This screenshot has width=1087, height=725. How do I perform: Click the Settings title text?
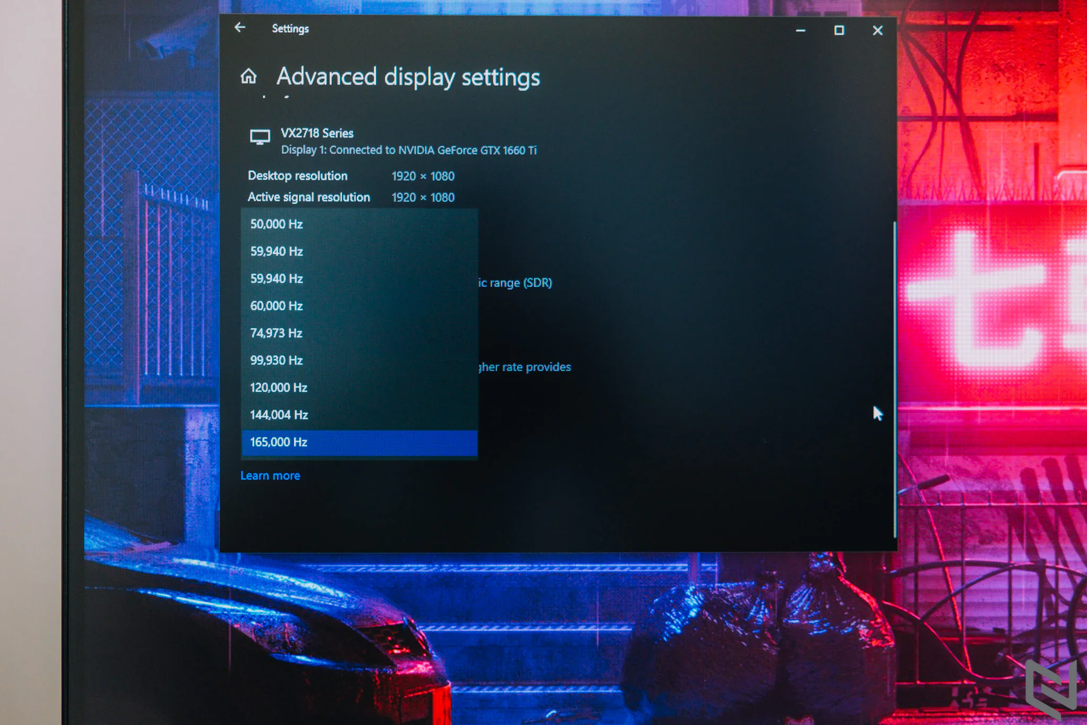click(290, 29)
